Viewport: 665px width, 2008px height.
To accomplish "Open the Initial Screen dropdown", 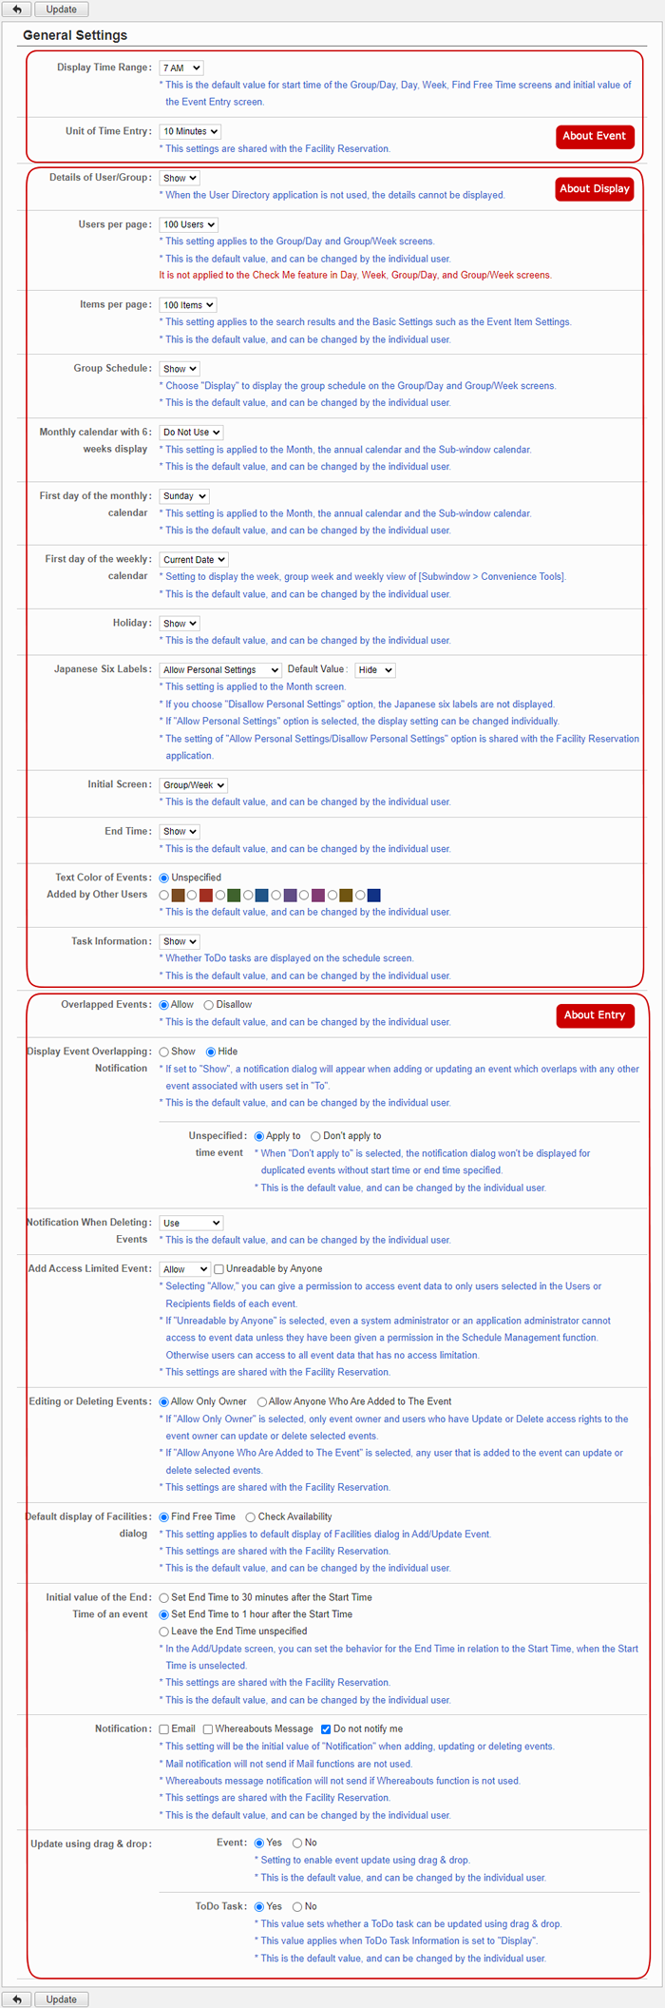I will [x=194, y=785].
